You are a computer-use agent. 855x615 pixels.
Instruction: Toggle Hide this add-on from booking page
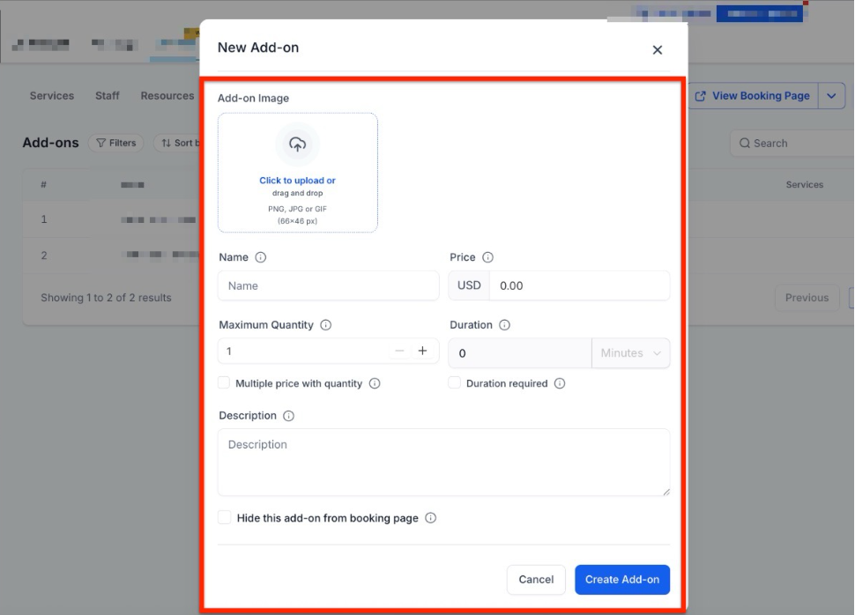pos(225,518)
